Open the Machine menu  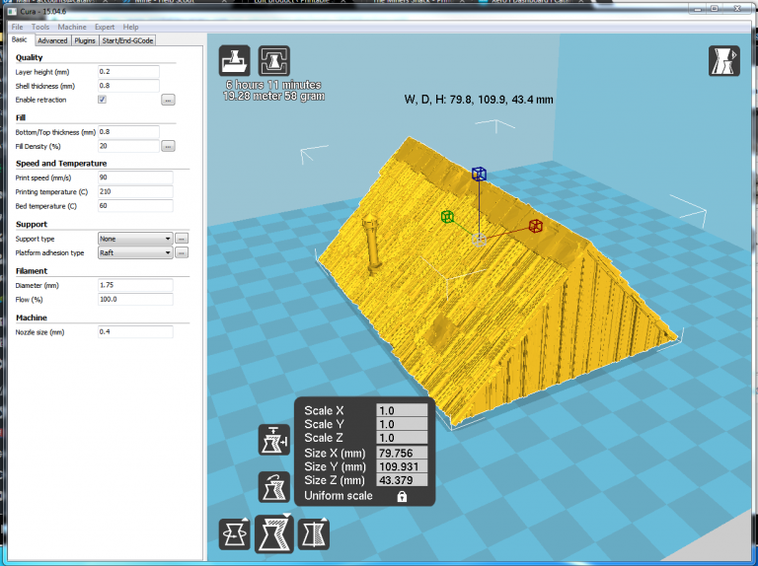point(72,27)
